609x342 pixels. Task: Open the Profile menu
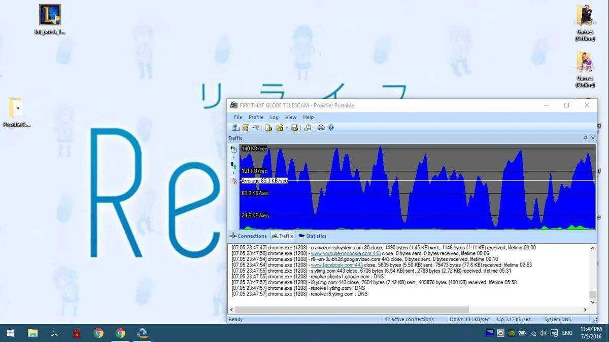[x=256, y=117]
